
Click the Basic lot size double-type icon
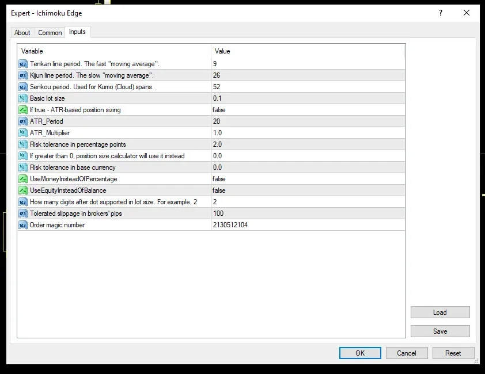click(23, 98)
